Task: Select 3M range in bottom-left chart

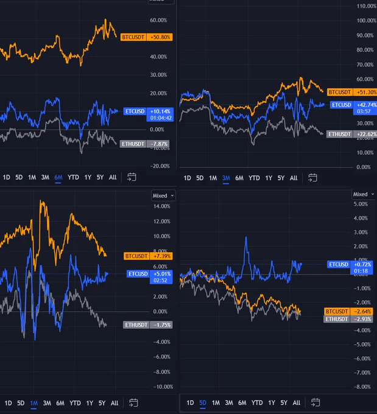Action: pyautogui.click(x=47, y=403)
